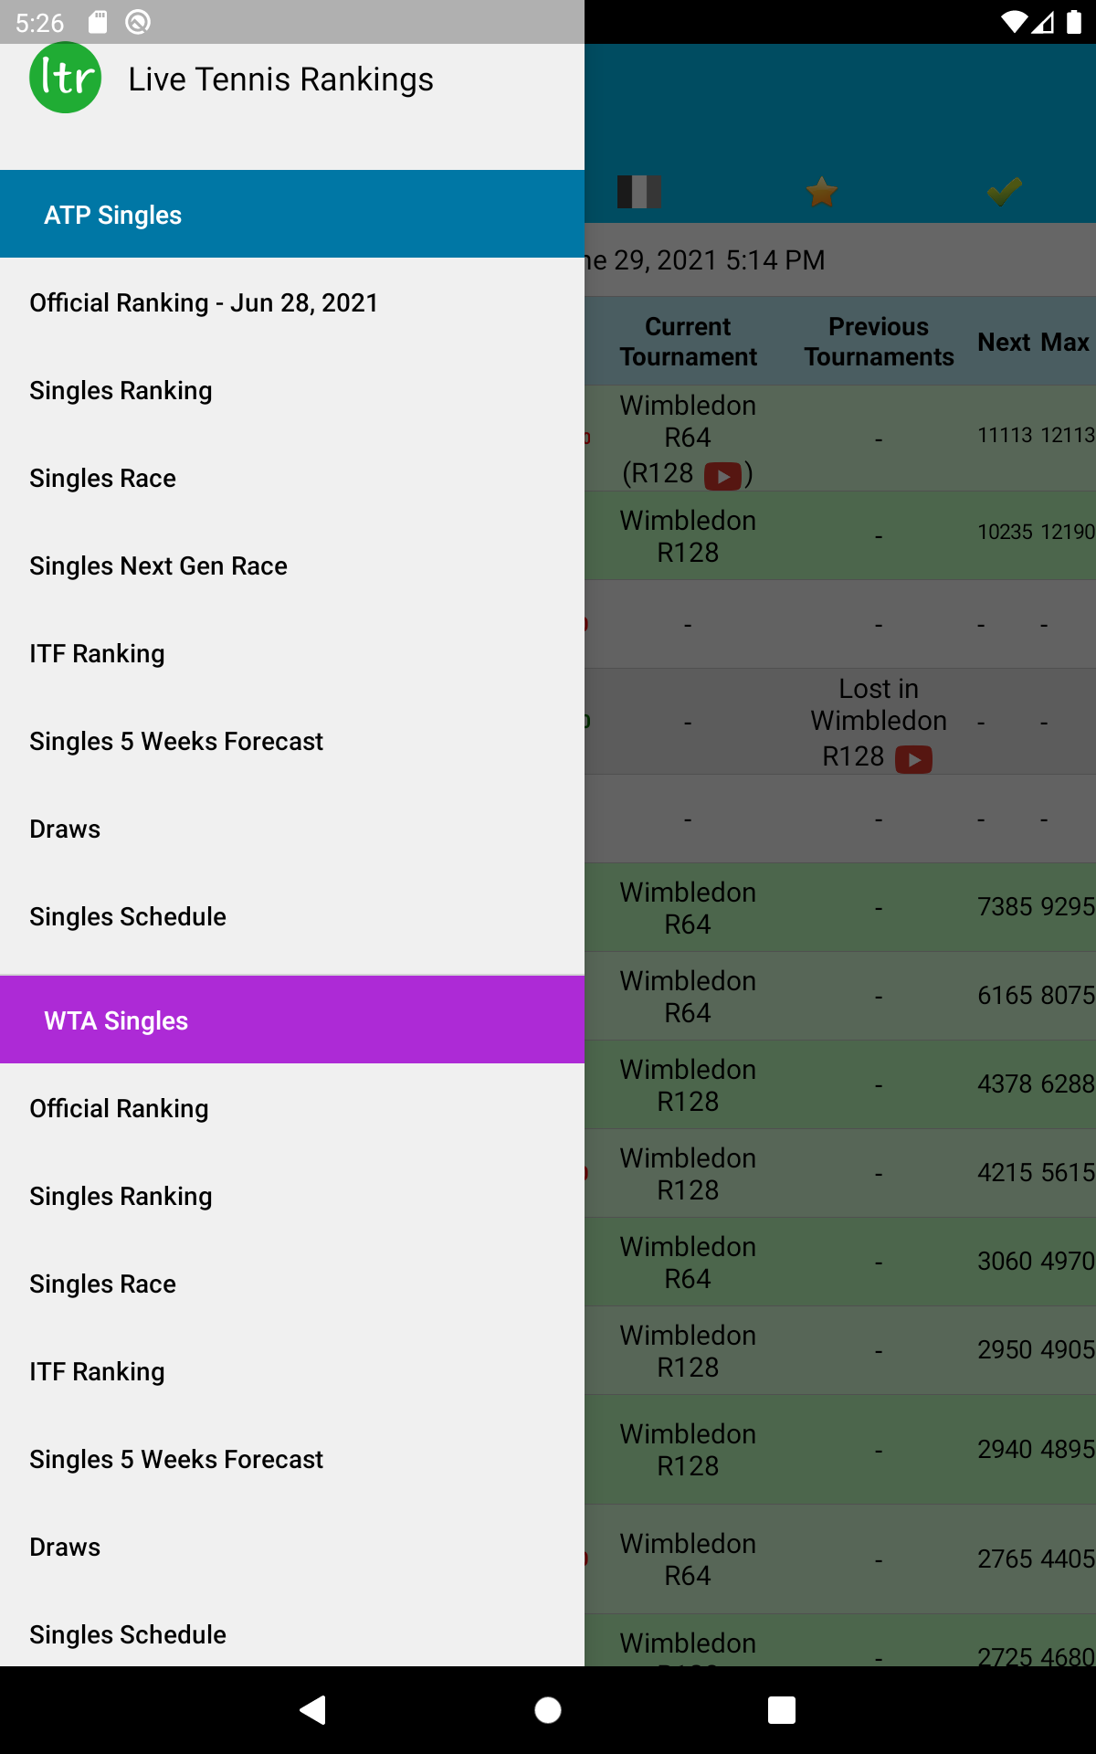The image size is (1096, 1754).
Task: Tap the 5:26 clock in status bar
Action: click(x=40, y=23)
